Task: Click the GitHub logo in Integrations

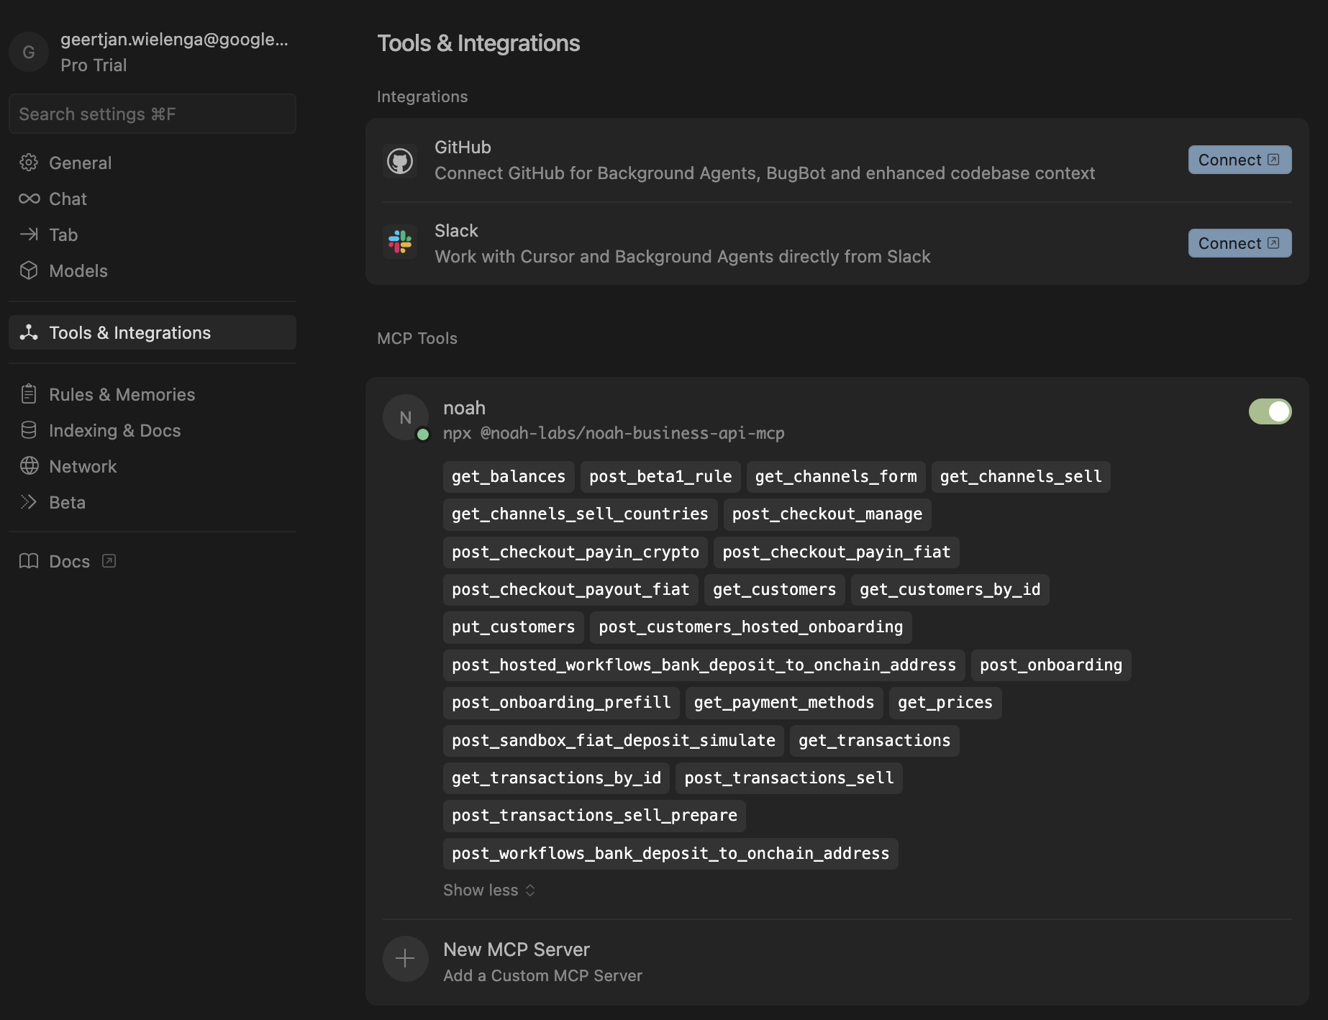Action: click(x=400, y=161)
